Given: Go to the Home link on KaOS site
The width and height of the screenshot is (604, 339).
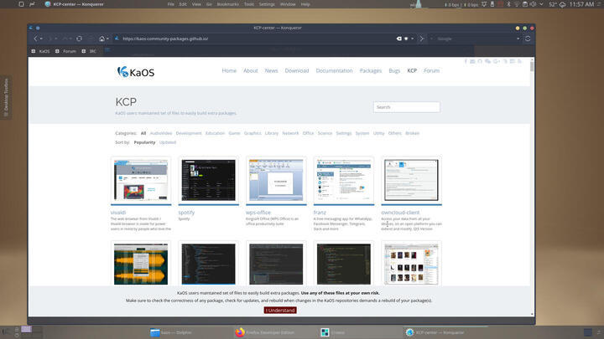Looking at the screenshot, I should pos(229,70).
